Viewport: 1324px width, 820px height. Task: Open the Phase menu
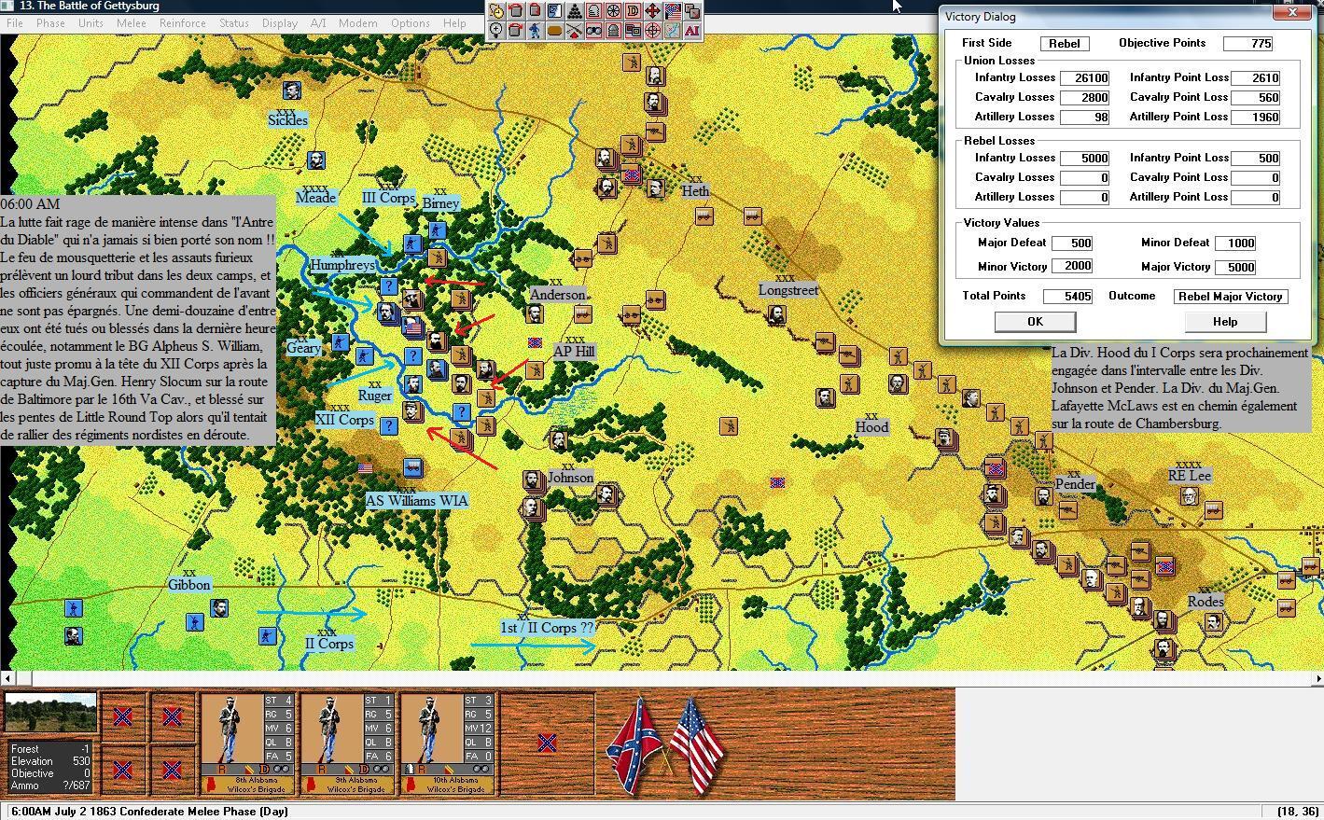[50, 22]
